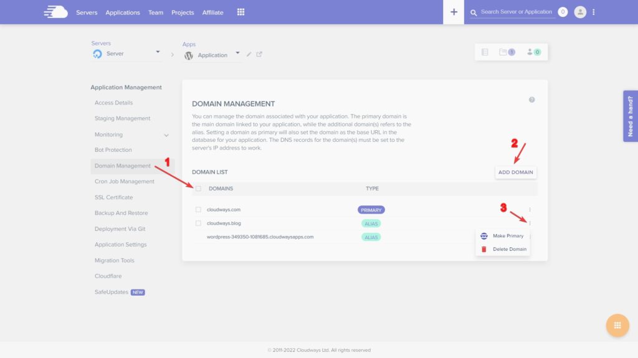
Task: Click the Search Server or Application field
Action: (516, 12)
